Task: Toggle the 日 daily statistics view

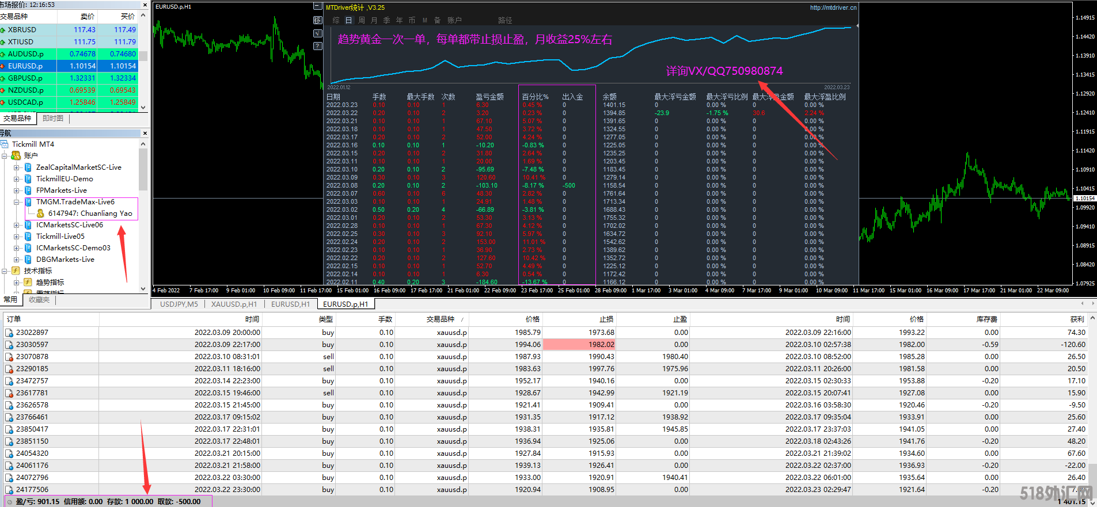Action: (348, 20)
